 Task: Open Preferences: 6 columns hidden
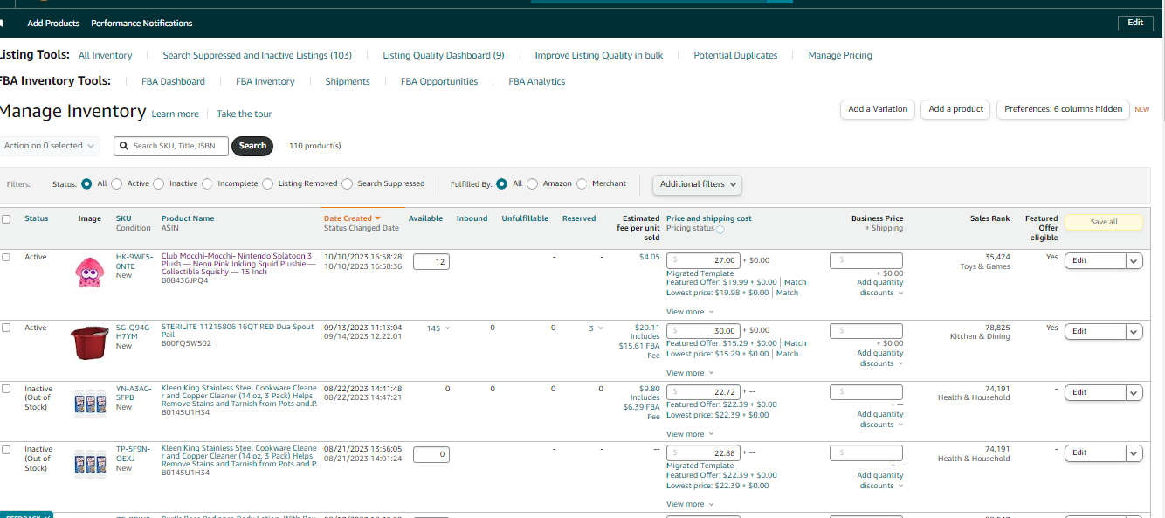(1063, 109)
